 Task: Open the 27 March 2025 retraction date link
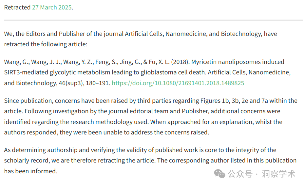point(52,8)
